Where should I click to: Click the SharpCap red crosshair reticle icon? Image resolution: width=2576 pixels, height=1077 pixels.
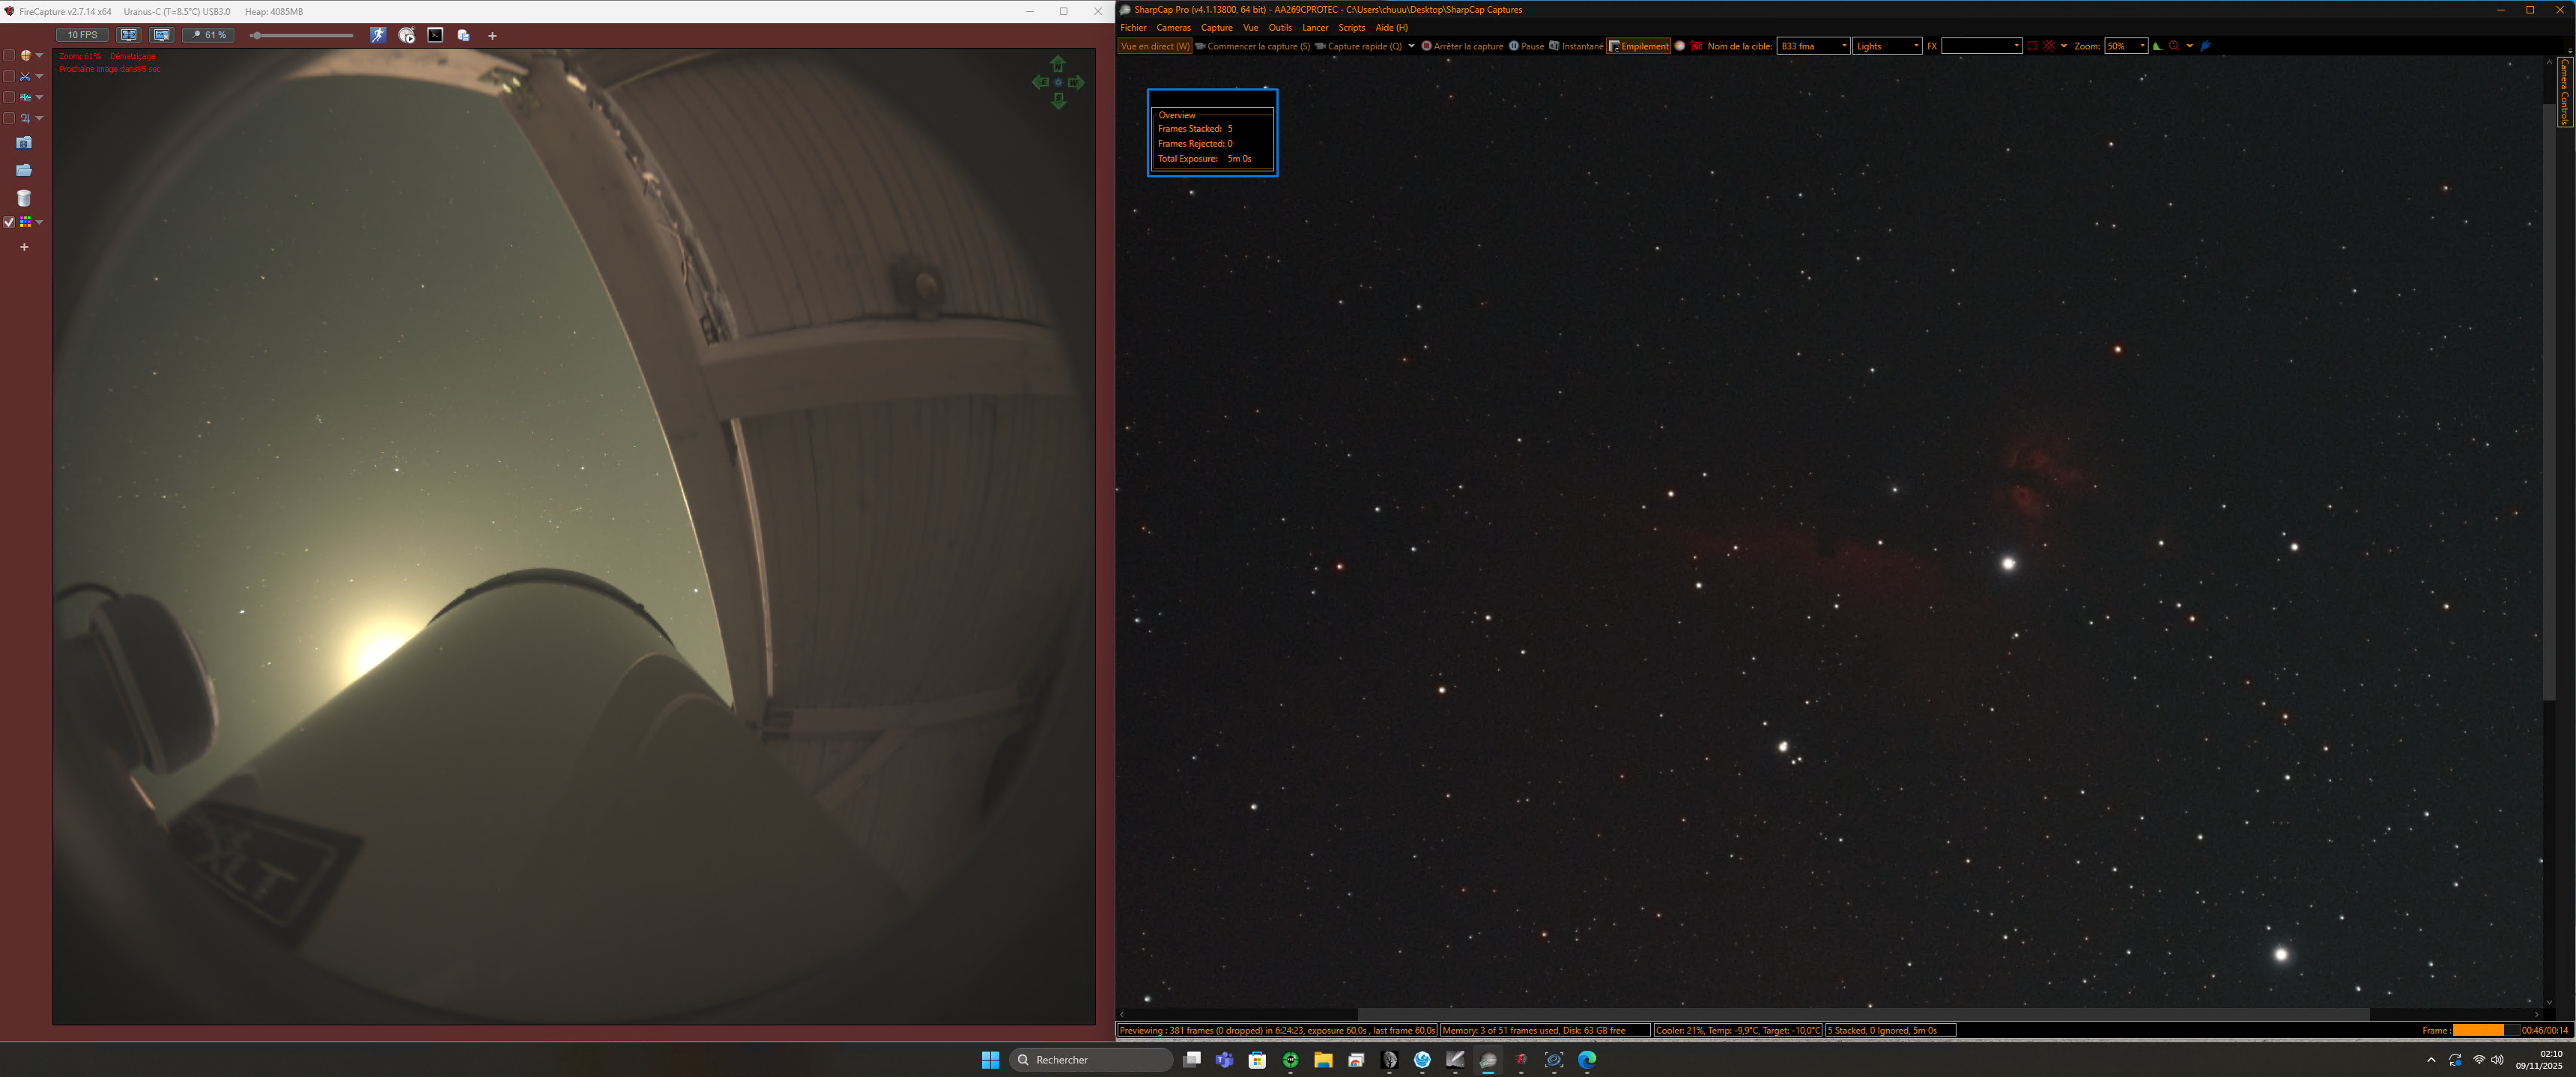tap(2049, 46)
